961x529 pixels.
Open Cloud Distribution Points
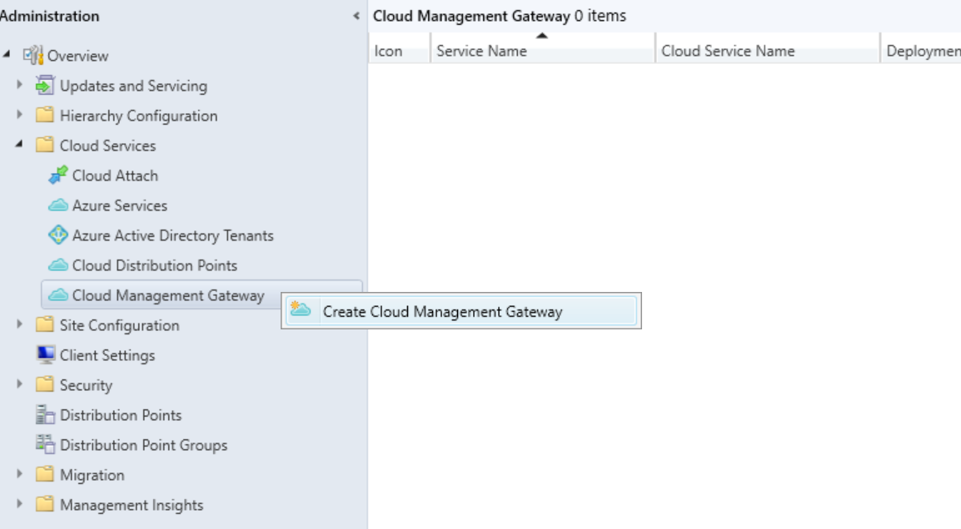pyautogui.click(x=154, y=265)
